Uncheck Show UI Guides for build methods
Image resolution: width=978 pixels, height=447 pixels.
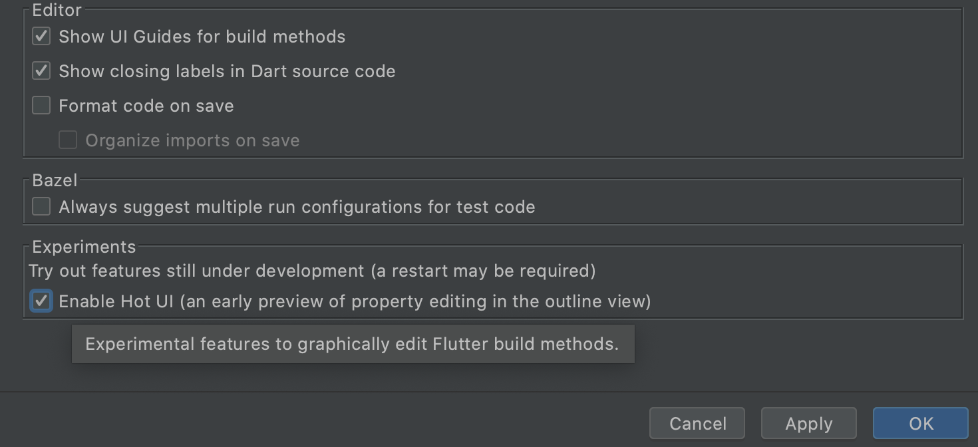41,36
